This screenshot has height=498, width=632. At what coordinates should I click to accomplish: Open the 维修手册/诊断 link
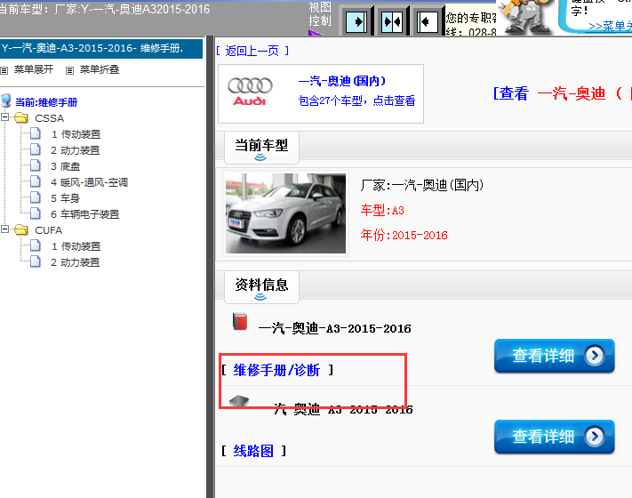tap(276, 370)
